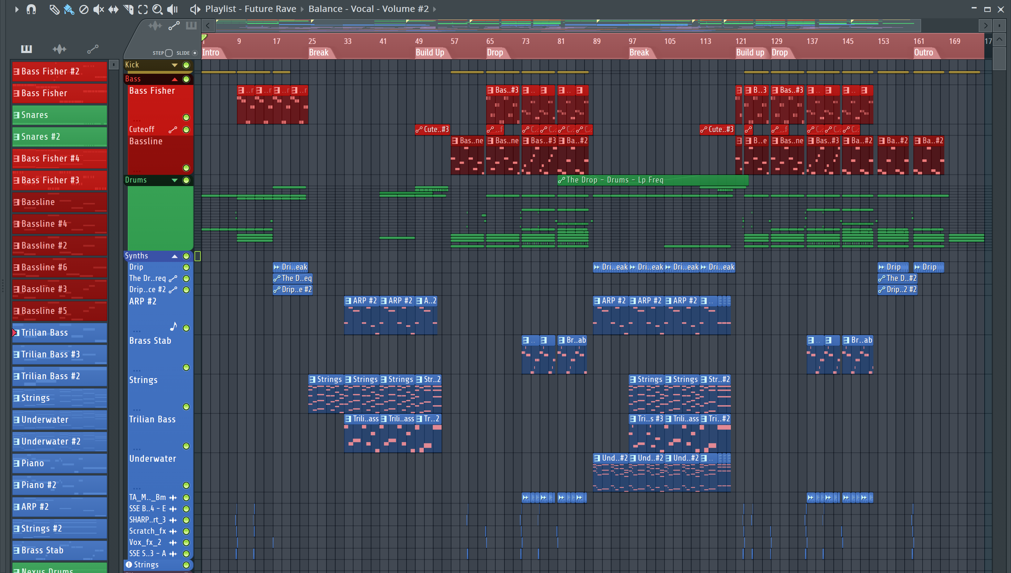The height and width of the screenshot is (573, 1011).
Task: Show audio clips tab in picker
Action: pyautogui.click(x=59, y=49)
